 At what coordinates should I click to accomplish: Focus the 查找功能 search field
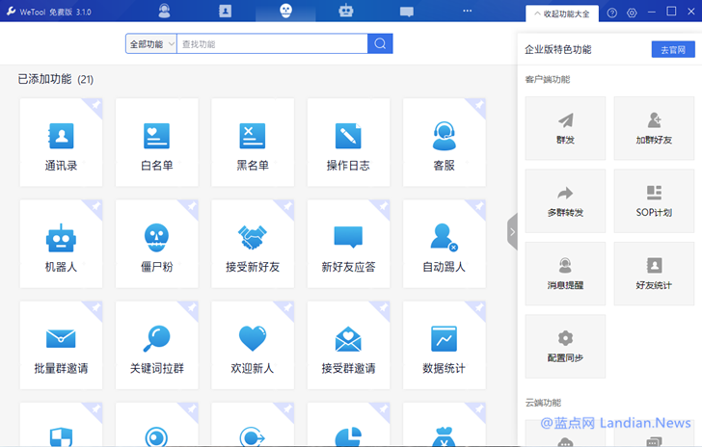(x=271, y=44)
